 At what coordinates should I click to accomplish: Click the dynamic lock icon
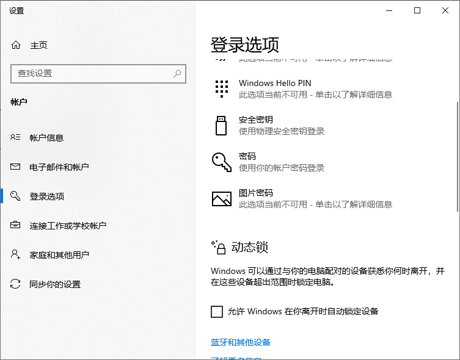[218, 247]
